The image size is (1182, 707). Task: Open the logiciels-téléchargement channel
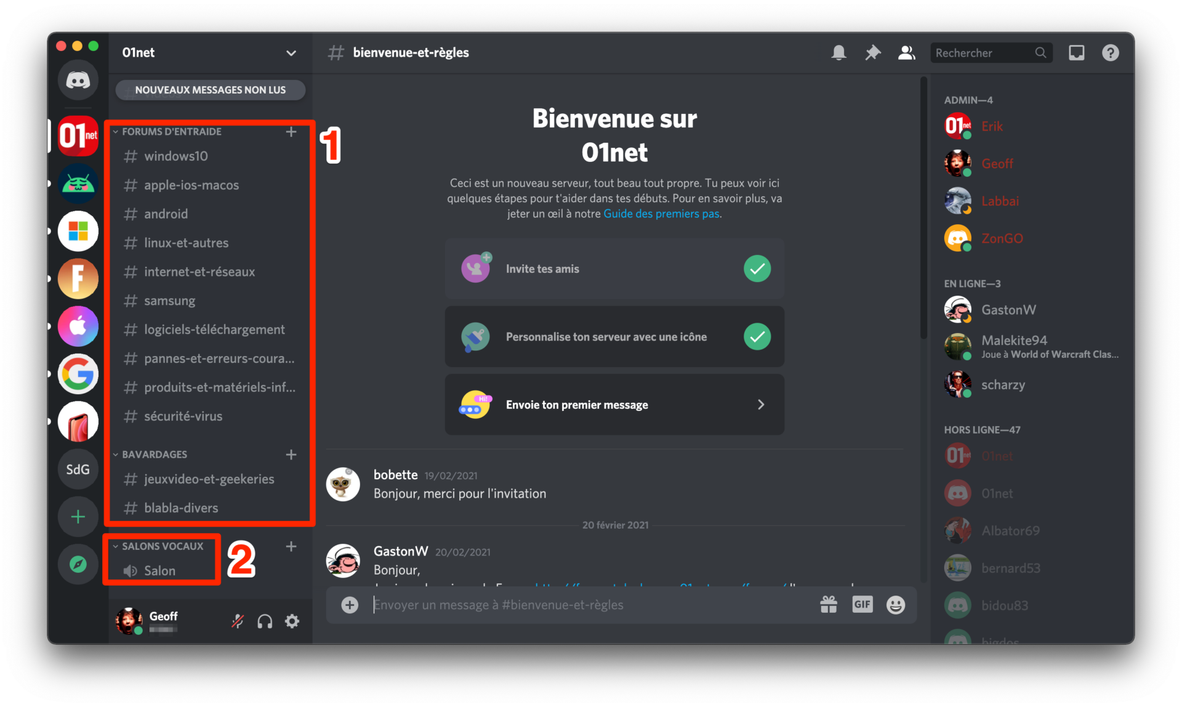point(210,330)
